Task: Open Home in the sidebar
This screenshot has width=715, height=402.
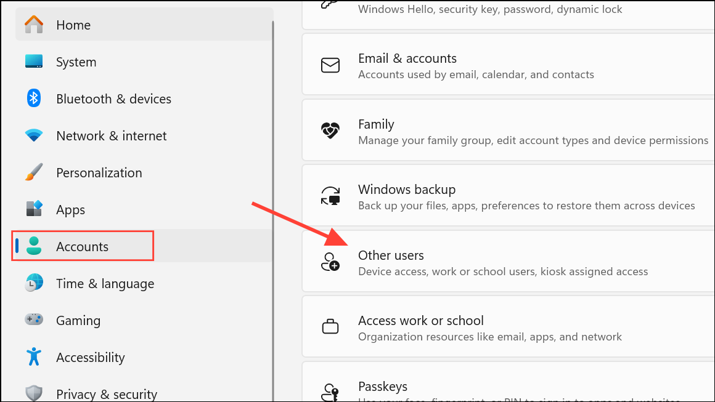Action: coord(144,24)
